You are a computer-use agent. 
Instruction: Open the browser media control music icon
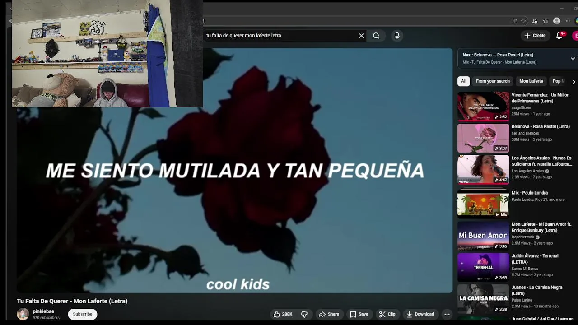(535, 21)
